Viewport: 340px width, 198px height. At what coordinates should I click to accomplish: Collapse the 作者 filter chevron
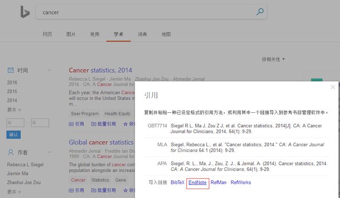pyautogui.click(x=50, y=152)
